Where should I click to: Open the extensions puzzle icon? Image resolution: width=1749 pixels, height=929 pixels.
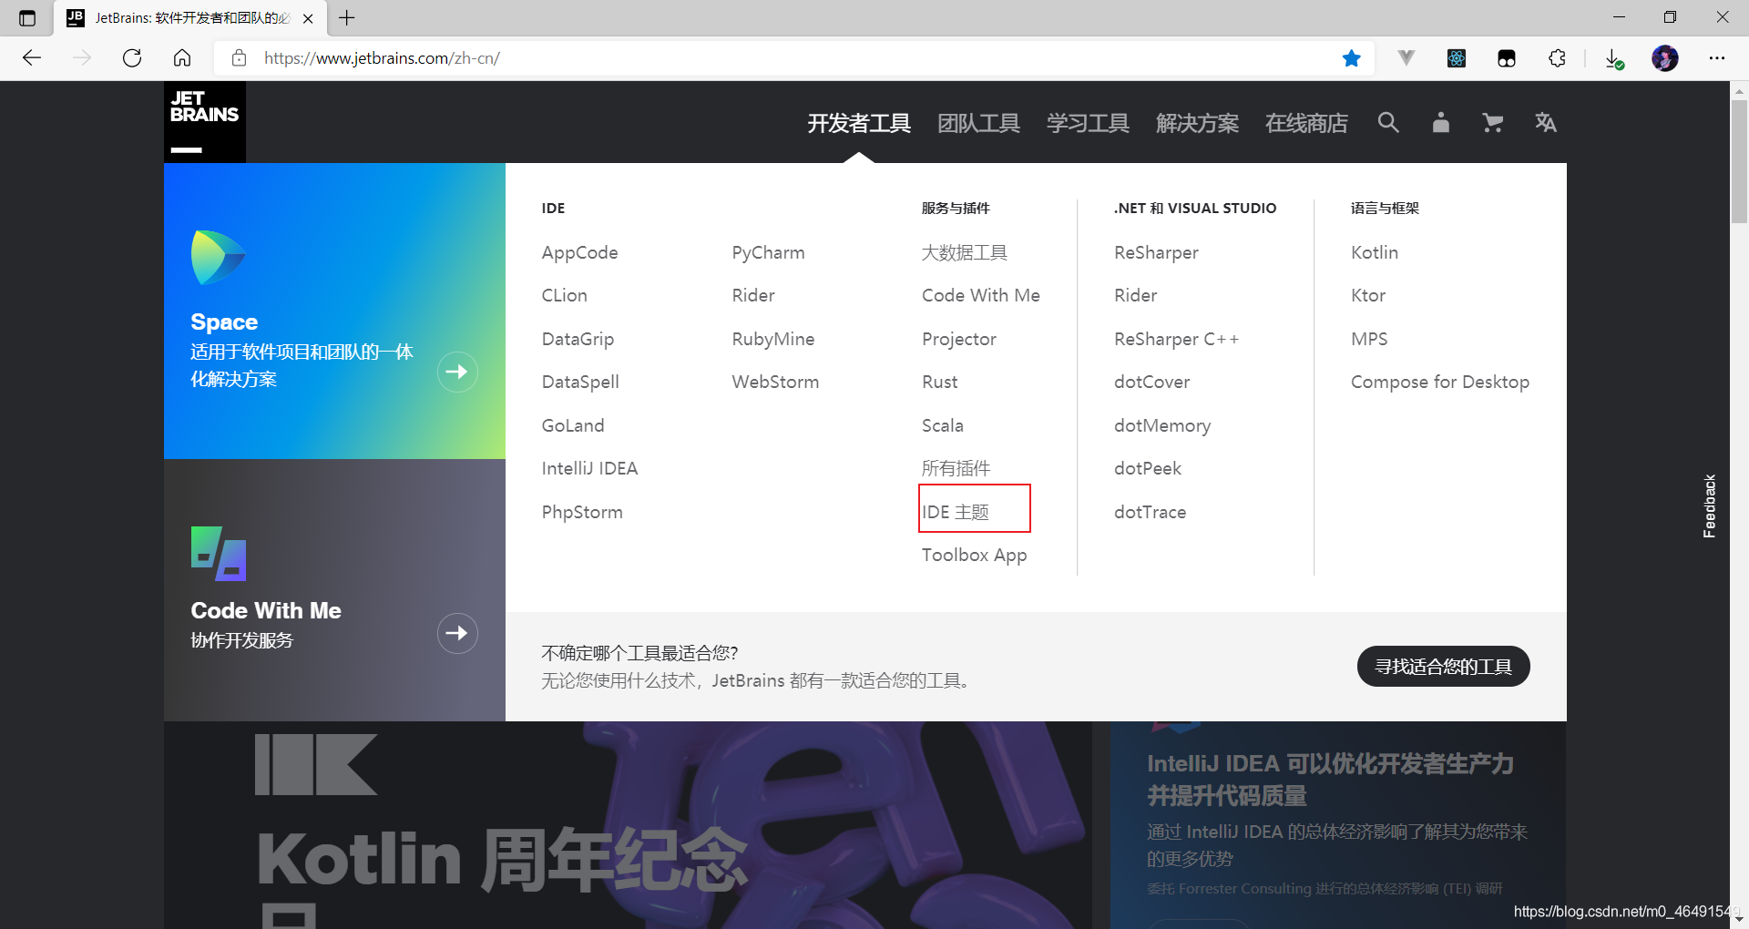1557,58
